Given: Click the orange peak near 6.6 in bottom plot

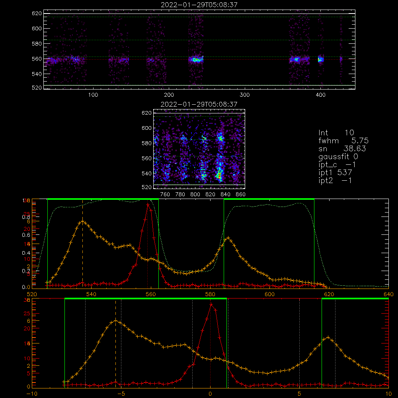Looking at the screenshot, I should click(x=328, y=338).
